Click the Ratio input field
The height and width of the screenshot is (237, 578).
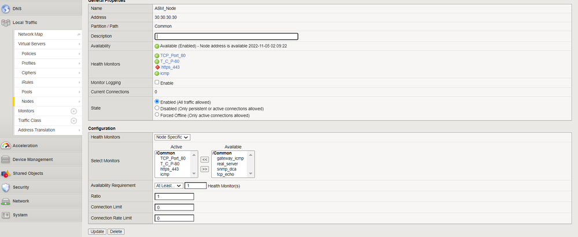(x=174, y=197)
